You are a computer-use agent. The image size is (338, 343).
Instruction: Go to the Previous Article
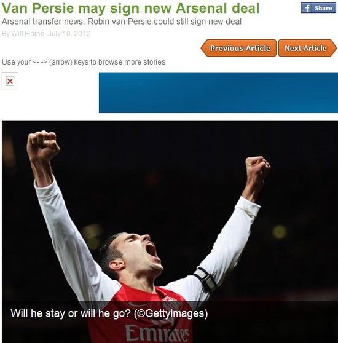238,48
